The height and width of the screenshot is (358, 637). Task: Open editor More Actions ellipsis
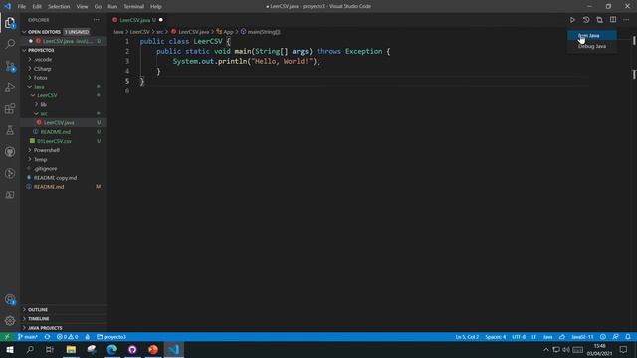point(626,20)
